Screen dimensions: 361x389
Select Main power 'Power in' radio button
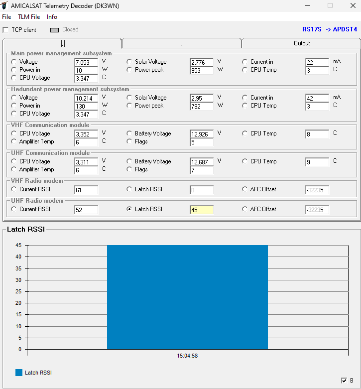[13, 69]
